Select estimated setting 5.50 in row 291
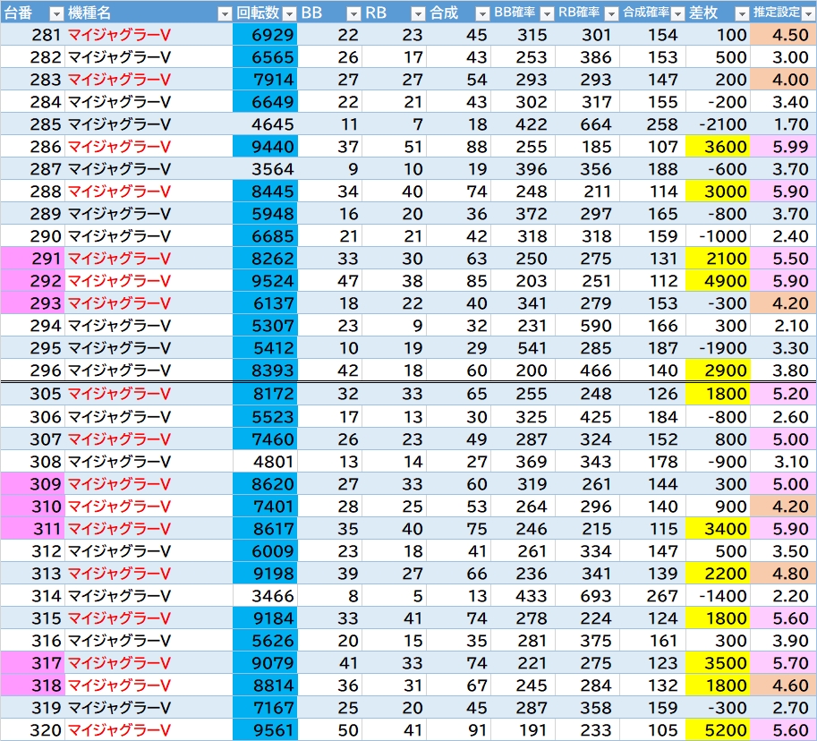This screenshot has width=817, height=741. pyautogui.click(x=783, y=258)
